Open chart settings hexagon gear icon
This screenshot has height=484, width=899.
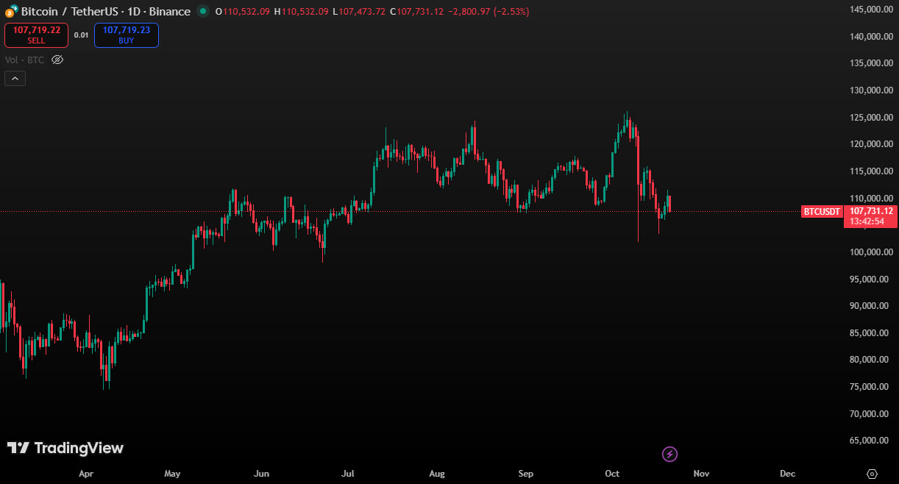pyautogui.click(x=873, y=474)
